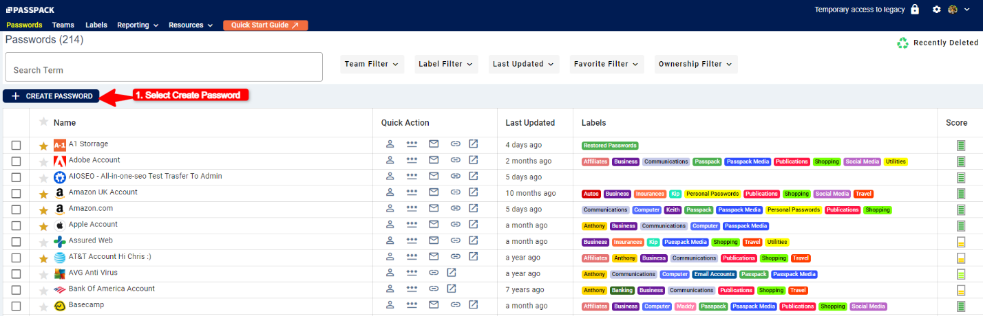The width and height of the screenshot is (983, 316).
Task: Click the Restored Passwords label tag
Action: [610, 146]
